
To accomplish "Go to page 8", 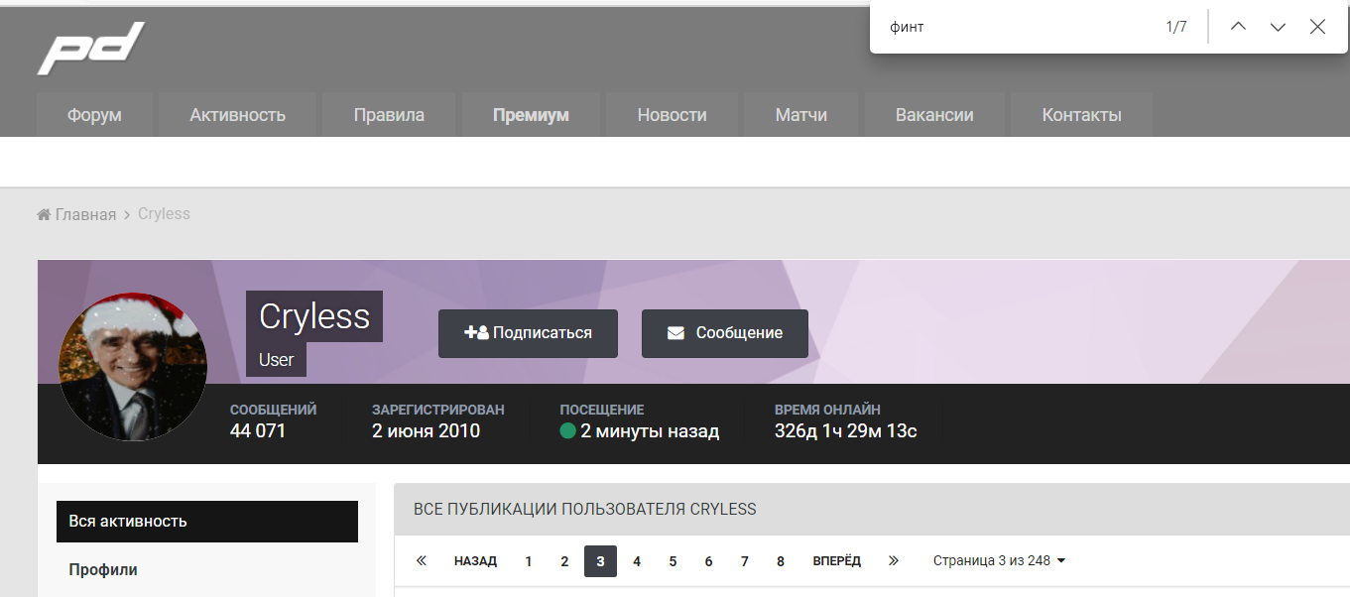I will 781,561.
